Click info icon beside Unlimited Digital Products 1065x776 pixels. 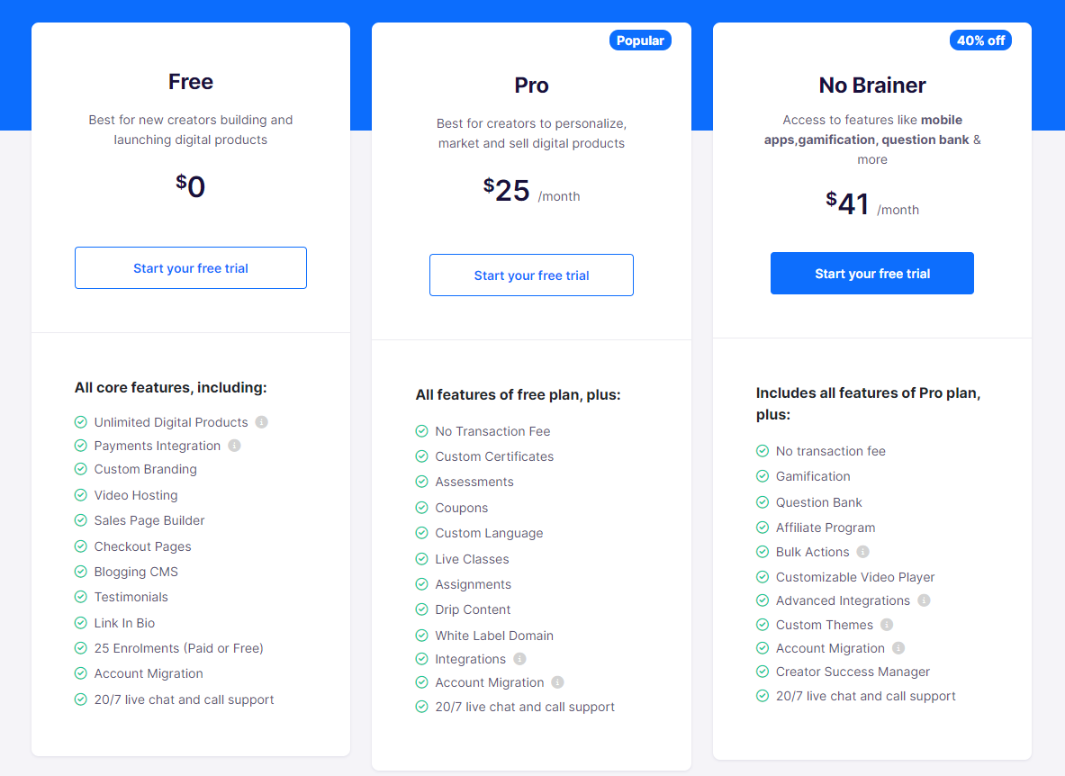(x=261, y=422)
